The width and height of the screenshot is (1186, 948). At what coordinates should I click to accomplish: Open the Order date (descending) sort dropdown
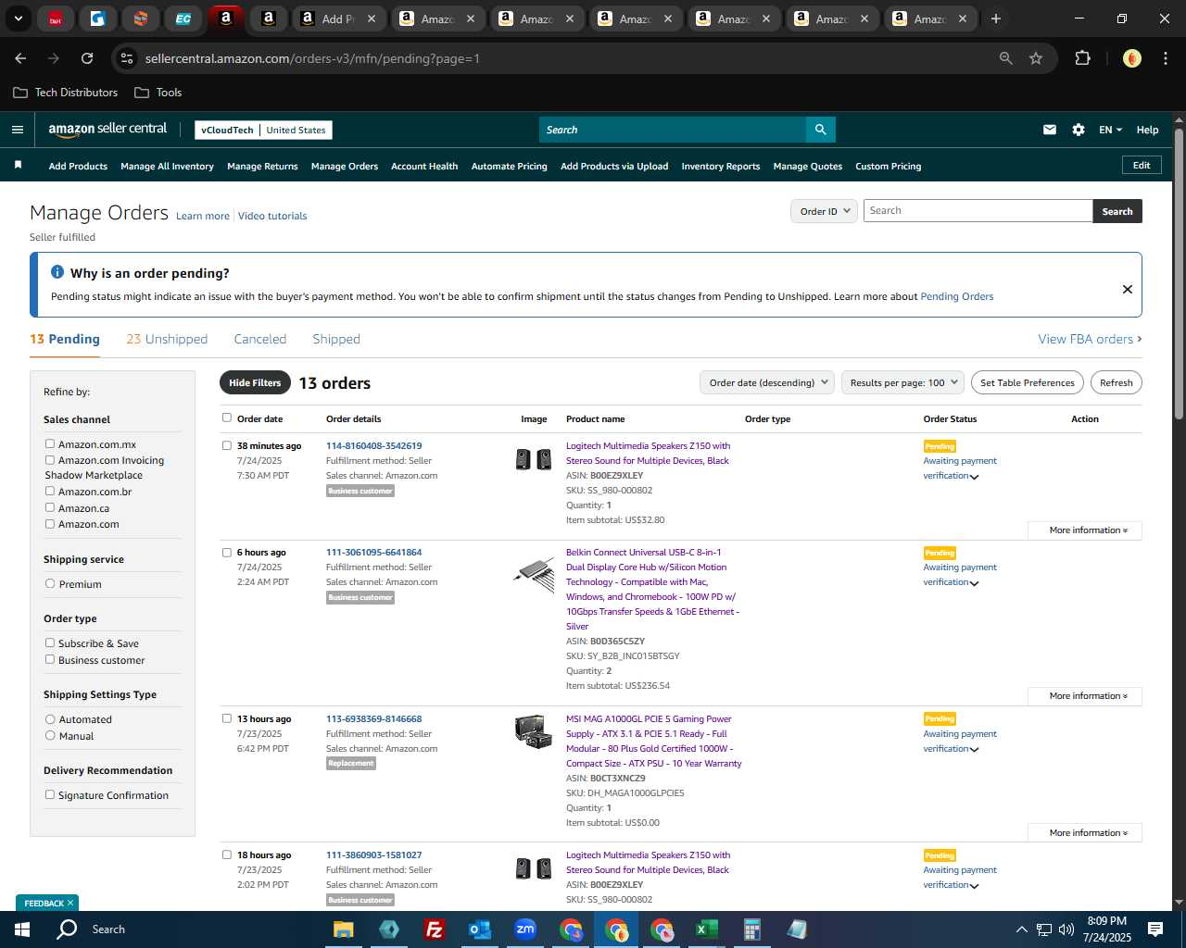click(x=767, y=382)
